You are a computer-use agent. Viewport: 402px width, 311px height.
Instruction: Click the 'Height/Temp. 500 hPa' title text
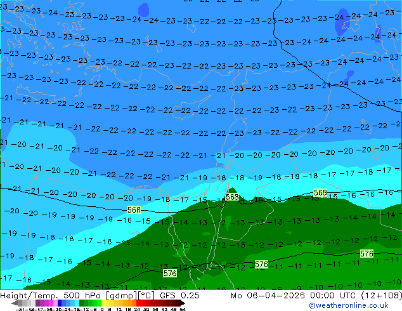pyautogui.click(x=51, y=296)
